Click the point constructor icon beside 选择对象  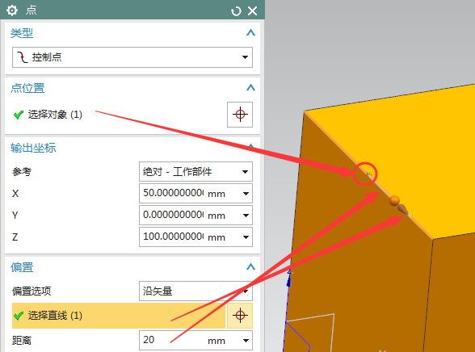[x=240, y=115]
